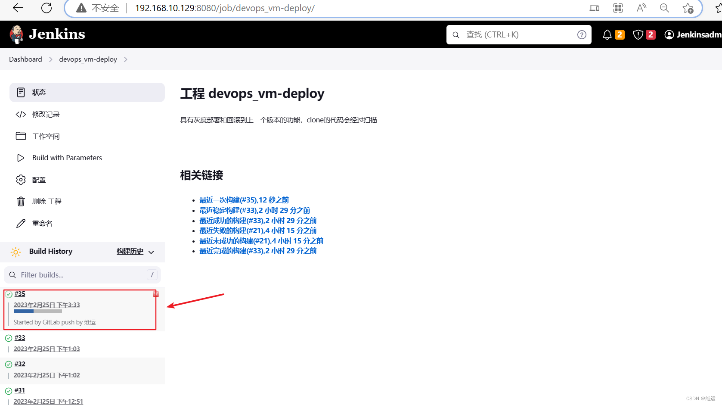Click devops_vm-deploy breadcrumb link
This screenshot has height=405, width=722.
[x=88, y=59]
